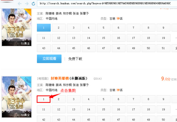This screenshot has height=122, width=177.
Task: Click genre 神话 in the 未删减版 series
Action: 119,90
